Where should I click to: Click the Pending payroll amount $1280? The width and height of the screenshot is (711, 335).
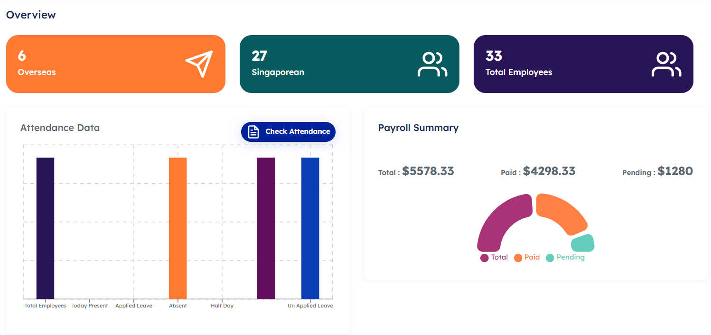click(x=675, y=171)
